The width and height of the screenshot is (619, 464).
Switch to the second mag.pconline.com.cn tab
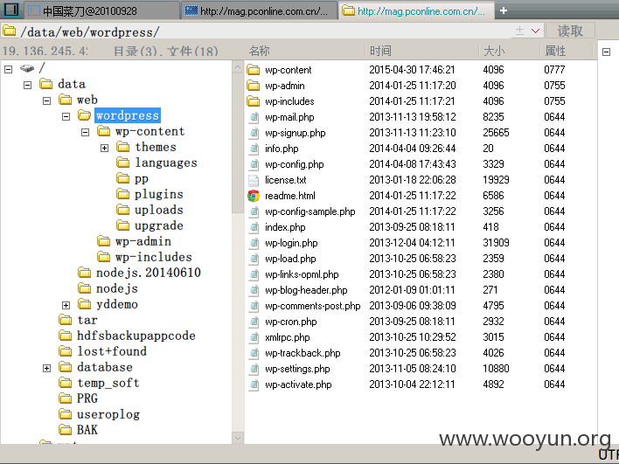(x=259, y=10)
